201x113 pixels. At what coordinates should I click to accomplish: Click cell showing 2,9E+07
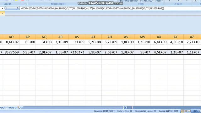(x=44, y=52)
